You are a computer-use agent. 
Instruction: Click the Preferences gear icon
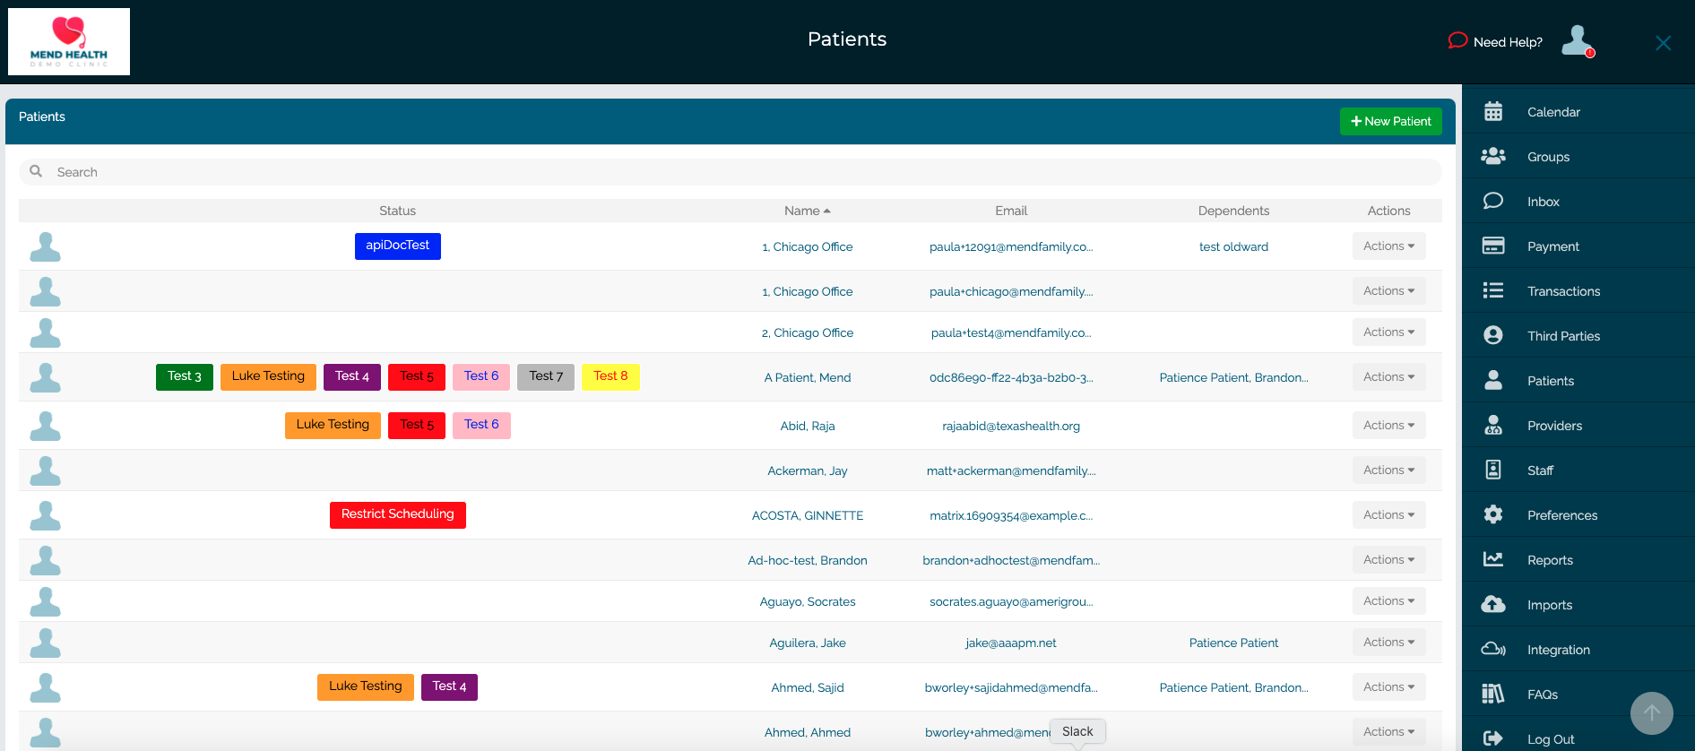pos(1493,515)
